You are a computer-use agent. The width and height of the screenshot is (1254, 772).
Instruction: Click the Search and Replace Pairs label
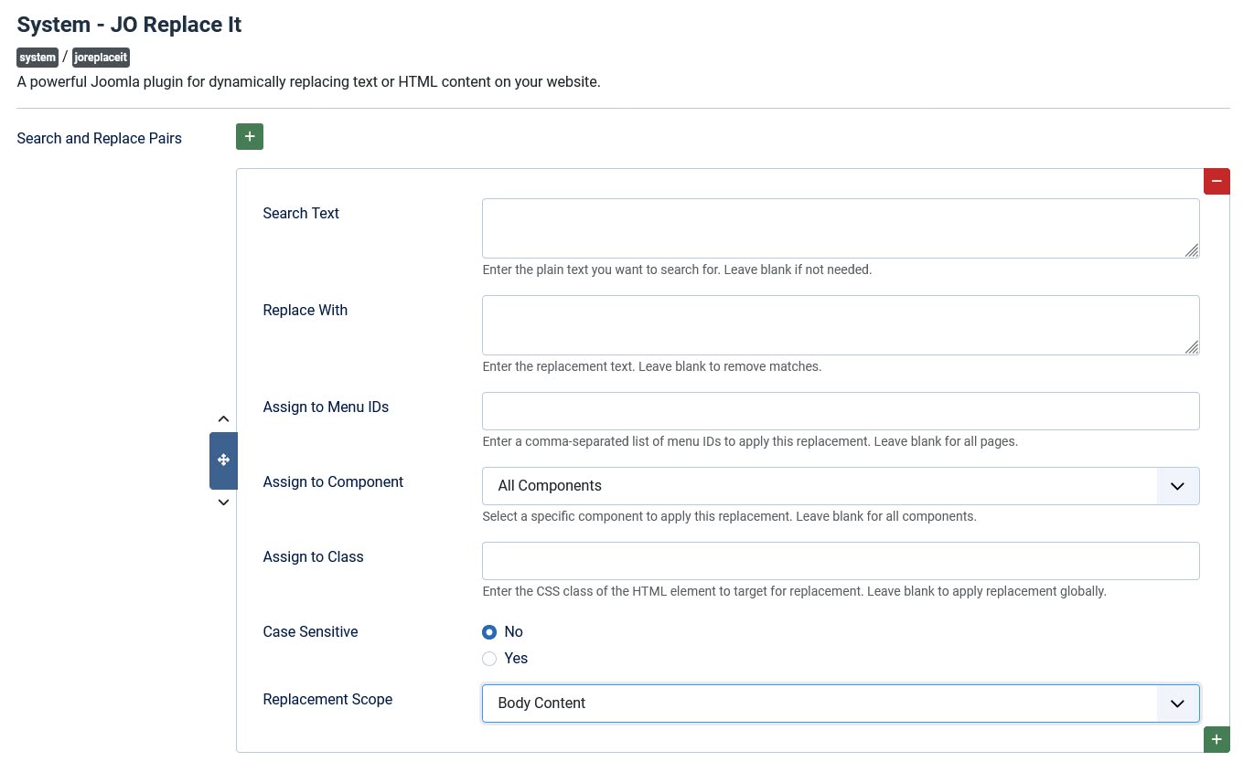99,139
